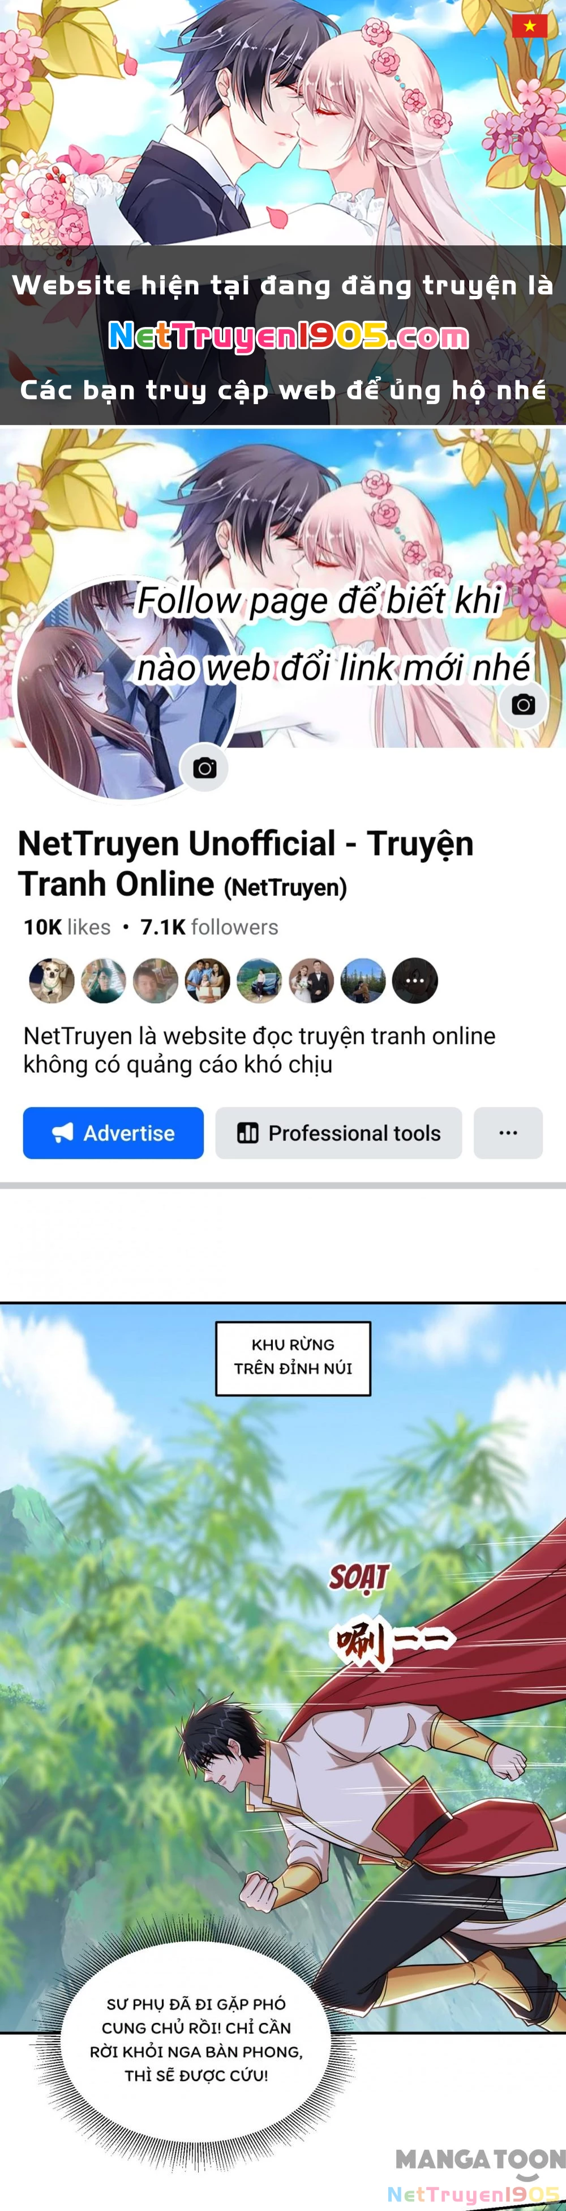Expand more followers dark ellipsis avatar

[415, 980]
